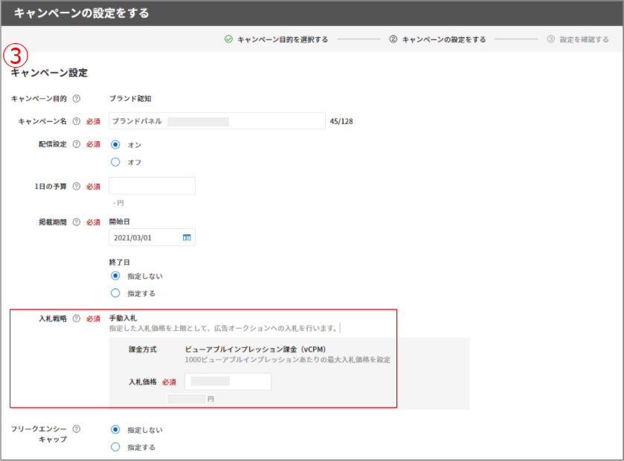The width and height of the screenshot is (624, 461).
Task: Open help icon beside 配信設定
Action: click(77, 144)
